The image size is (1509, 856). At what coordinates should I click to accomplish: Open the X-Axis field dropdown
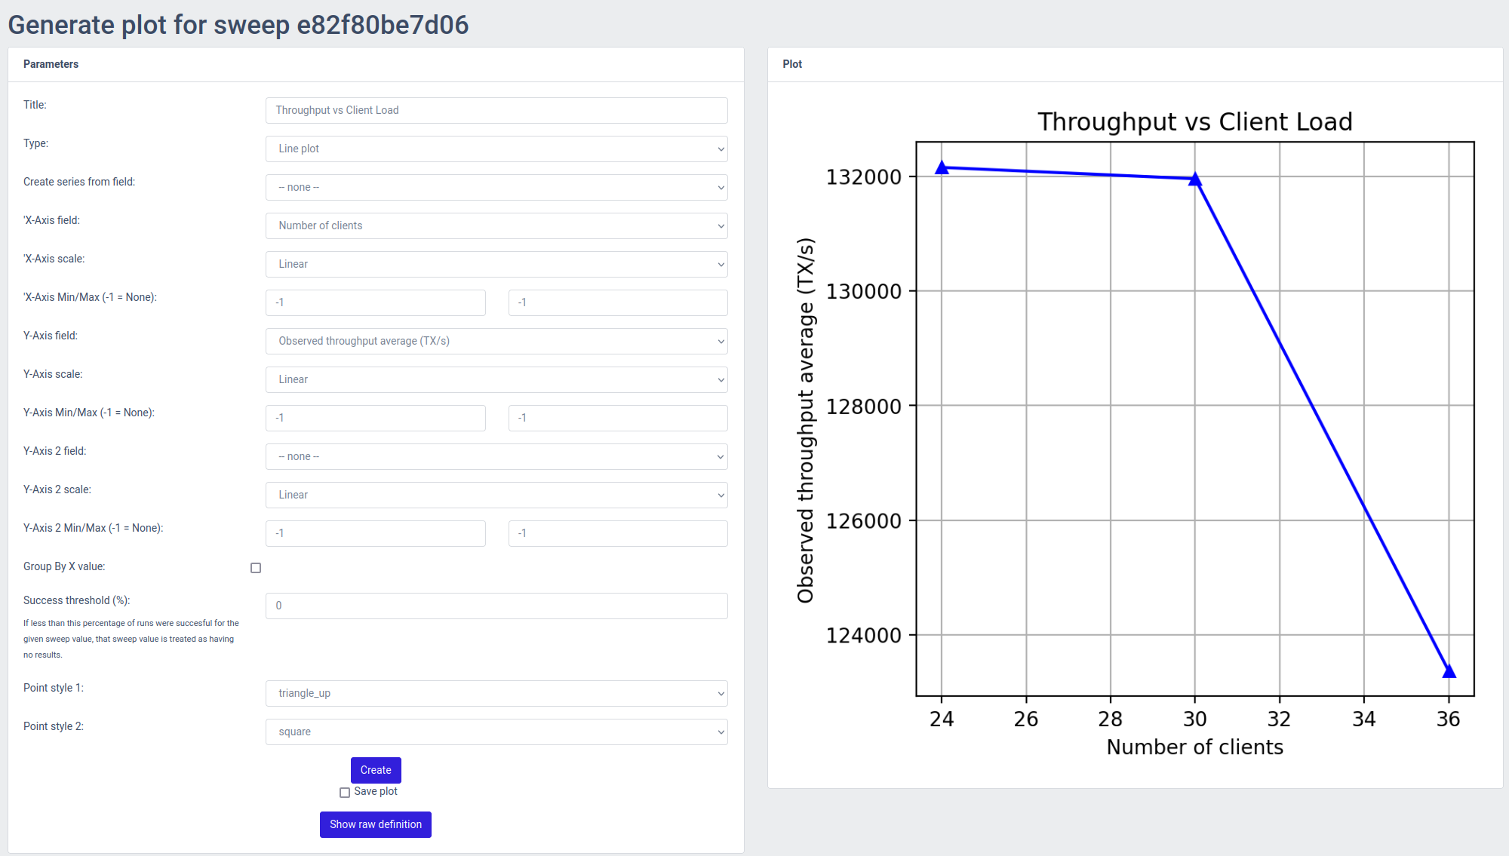point(496,226)
